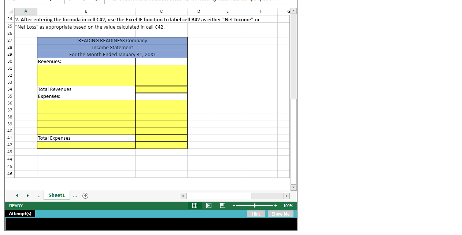This screenshot has width=462, height=235.
Task: Click the sheet list ellipsis after Sheet1
Action: pyautogui.click(x=75, y=196)
